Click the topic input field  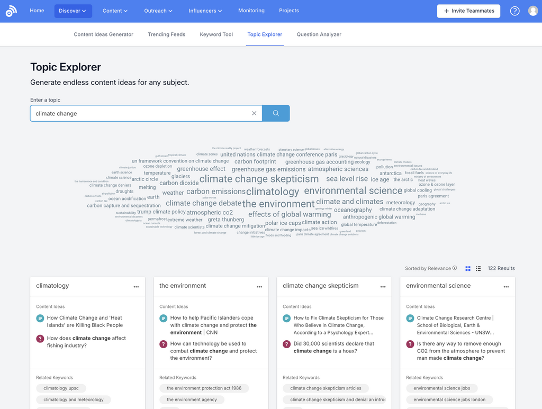coord(140,113)
